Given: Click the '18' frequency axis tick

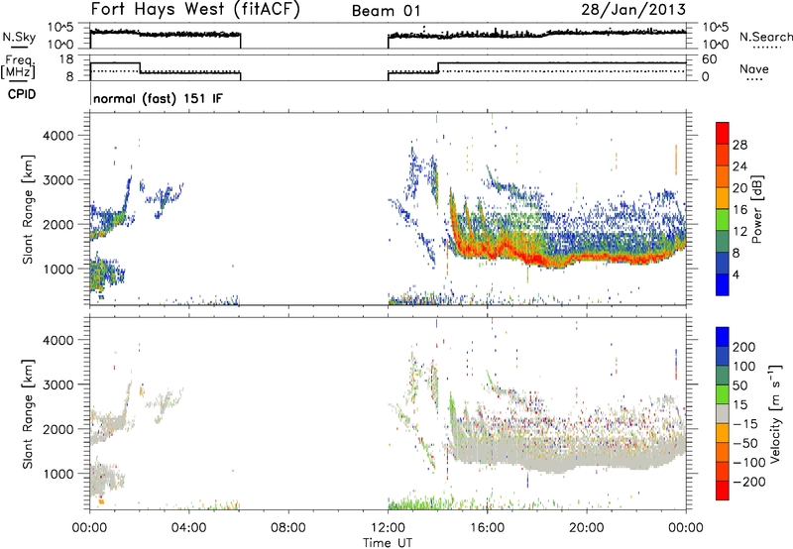Looking at the screenshot, I should click(x=65, y=59).
